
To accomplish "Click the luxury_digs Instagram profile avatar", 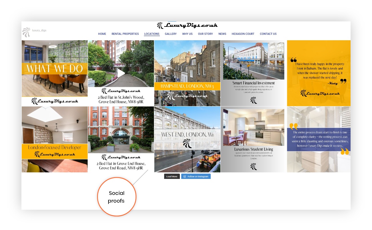I will [26, 32].
